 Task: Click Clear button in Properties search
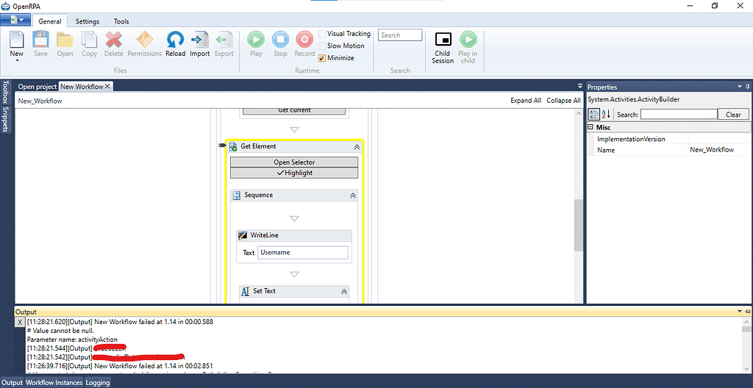coord(733,115)
